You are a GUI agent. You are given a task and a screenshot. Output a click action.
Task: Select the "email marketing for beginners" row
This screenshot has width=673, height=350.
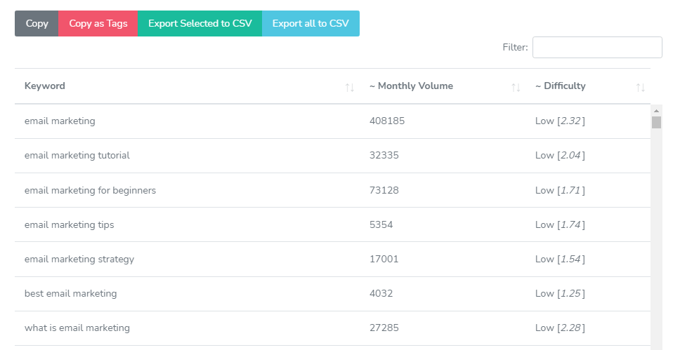[90, 190]
